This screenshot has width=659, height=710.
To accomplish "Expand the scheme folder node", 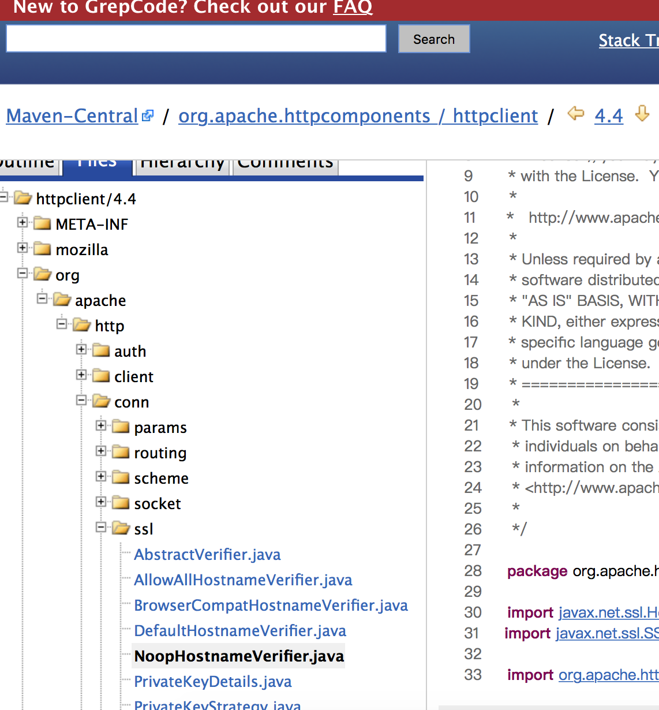I will click(101, 476).
